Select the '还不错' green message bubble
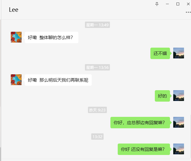Viewport: 191px width, 161px height. [x=160, y=53]
